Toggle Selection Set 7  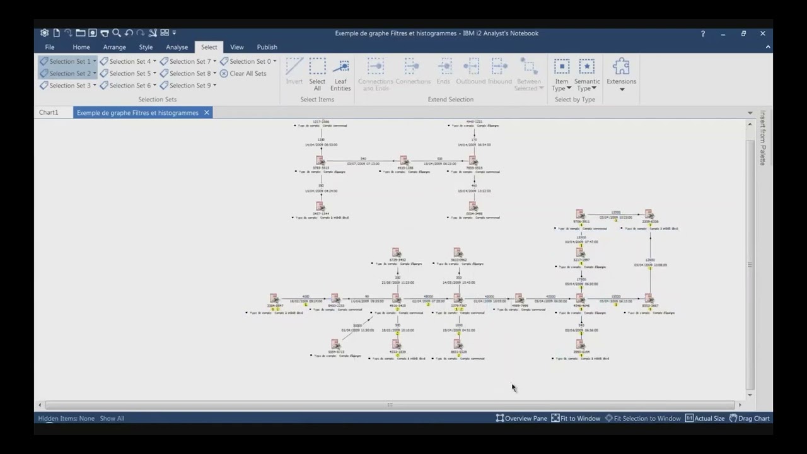tap(185, 61)
